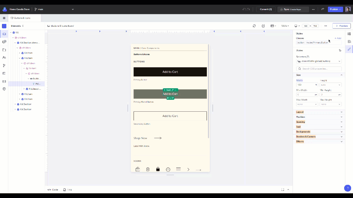Image resolution: width=353 pixels, height=198 pixels.
Task: Open board in new window icon
Action: click(x=263, y=26)
